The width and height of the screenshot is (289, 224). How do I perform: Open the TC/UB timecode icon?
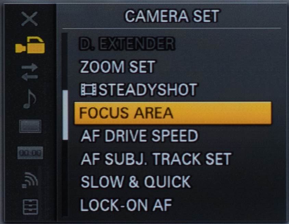point(30,153)
